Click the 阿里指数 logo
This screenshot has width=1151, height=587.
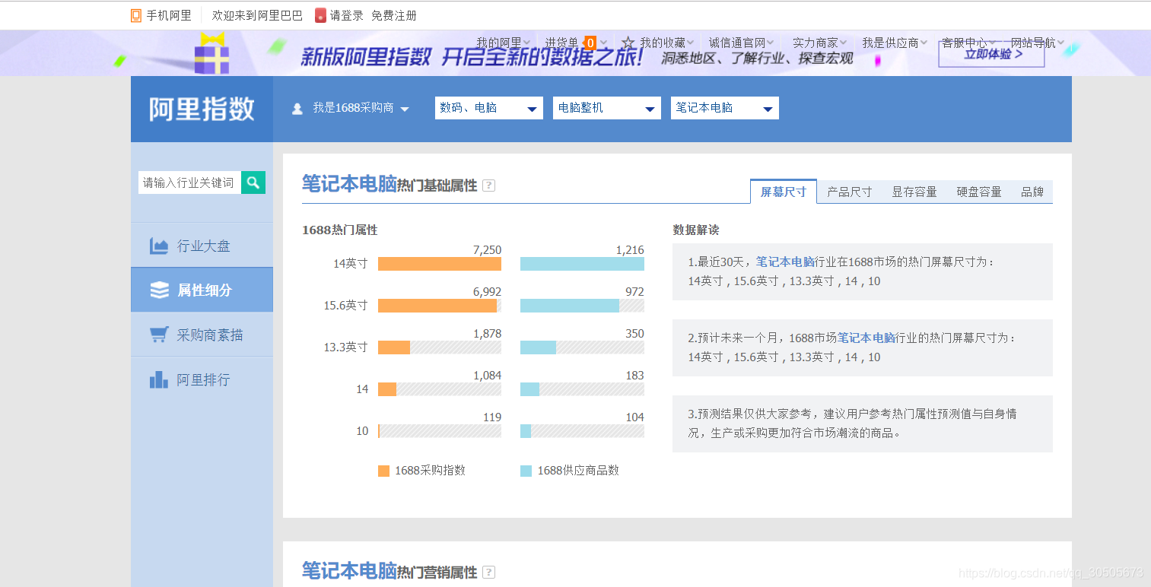click(202, 109)
